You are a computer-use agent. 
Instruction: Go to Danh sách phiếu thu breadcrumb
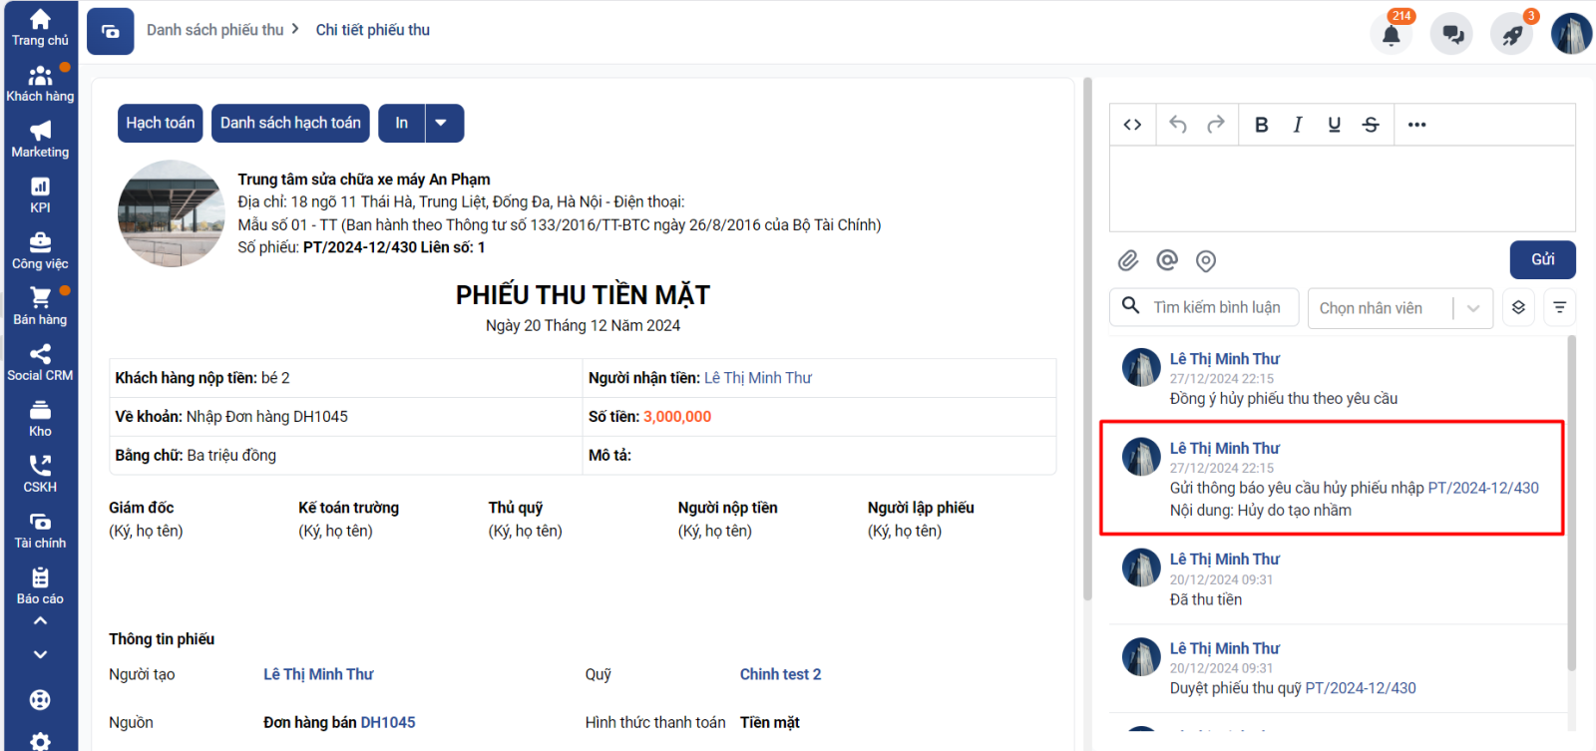tap(215, 30)
